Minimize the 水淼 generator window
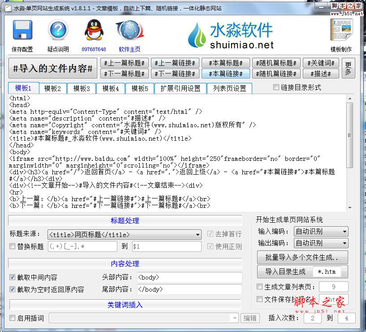The width and height of the screenshot is (366, 332). pyautogui.click(x=321, y=7)
